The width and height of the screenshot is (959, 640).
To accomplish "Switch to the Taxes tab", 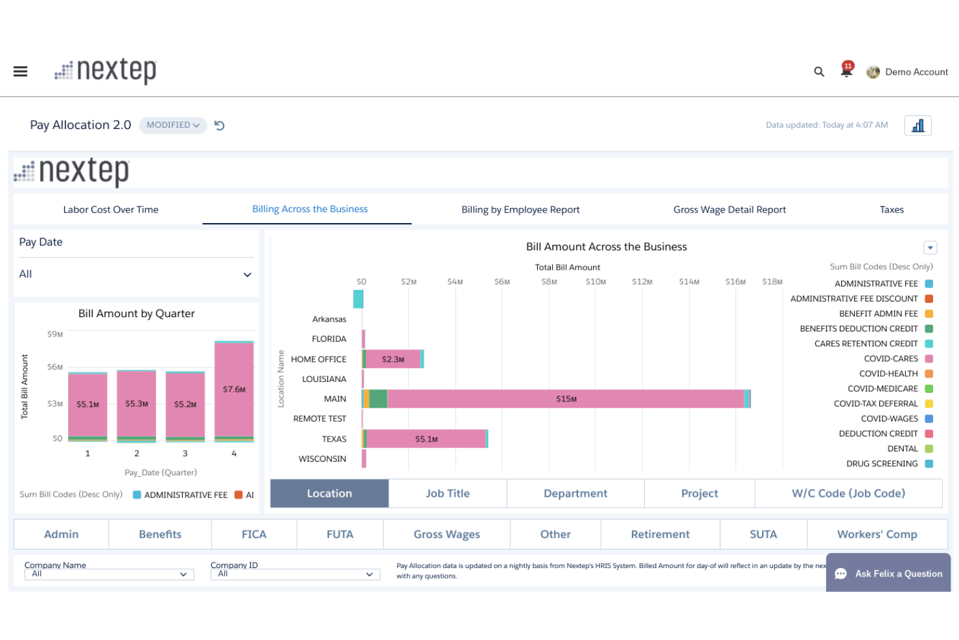I will pos(891,209).
